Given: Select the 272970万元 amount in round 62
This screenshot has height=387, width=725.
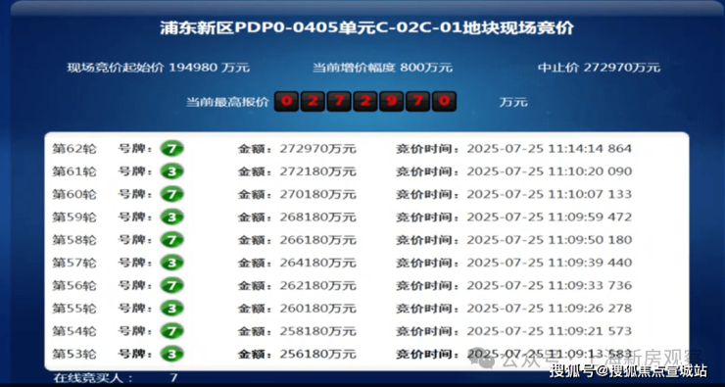Looking at the screenshot, I should point(317,149).
